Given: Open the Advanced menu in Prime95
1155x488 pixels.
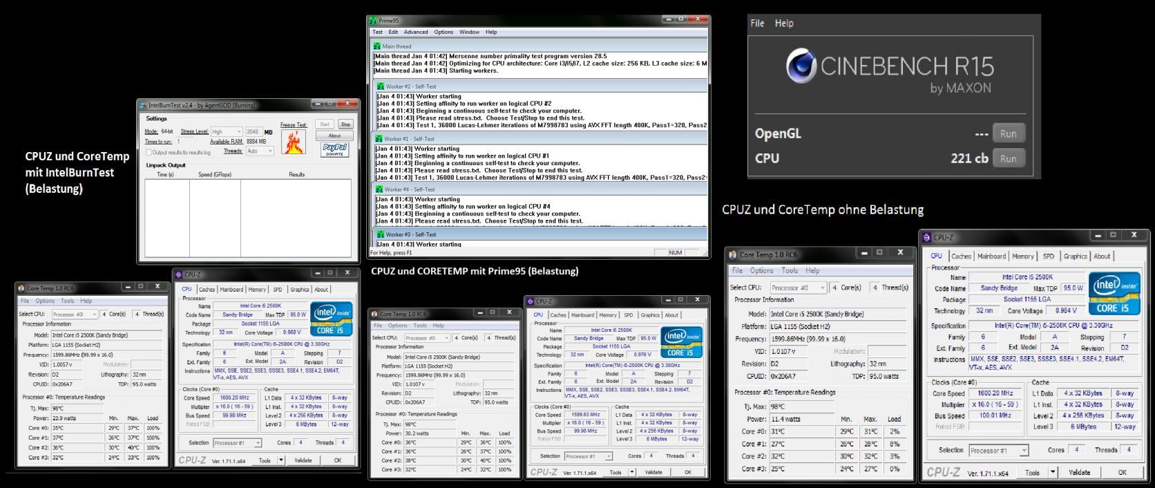Looking at the screenshot, I should 416,32.
